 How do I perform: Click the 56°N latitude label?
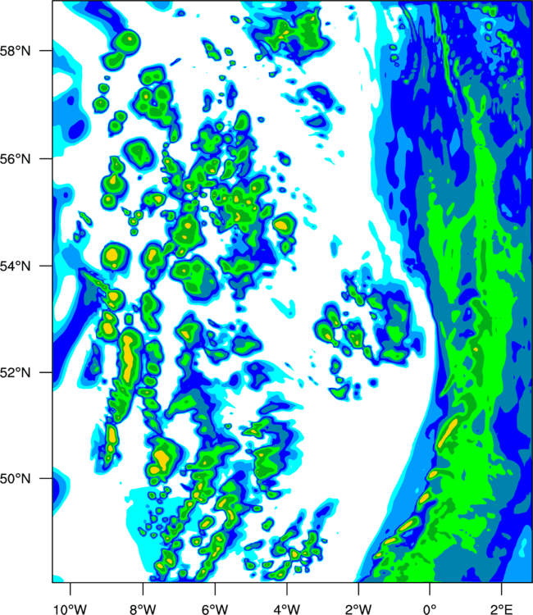coord(15,159)
